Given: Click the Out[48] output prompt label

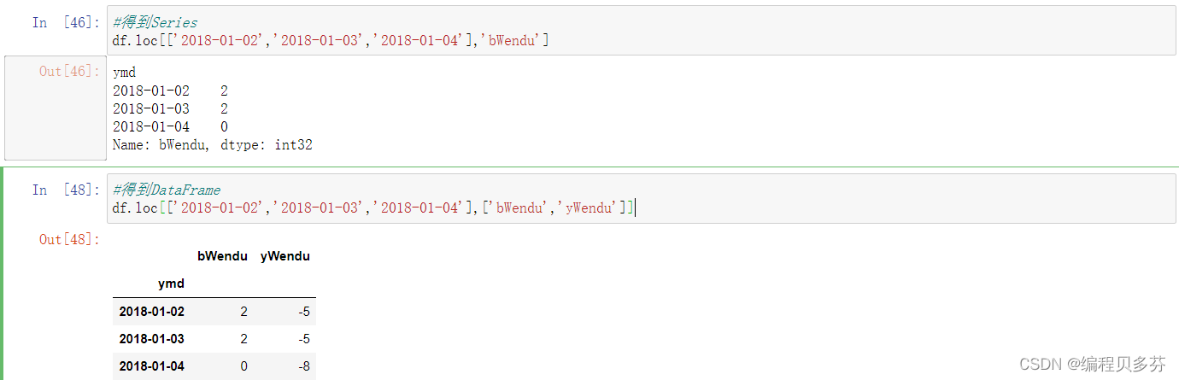Looking at the screenshot, I should coord(69,240).
